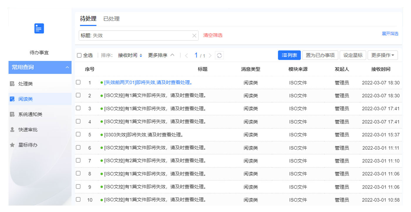Screen dimensions: 411x212
Task: Collapse the 常用查询 section
Action: (x=67, y=67)
